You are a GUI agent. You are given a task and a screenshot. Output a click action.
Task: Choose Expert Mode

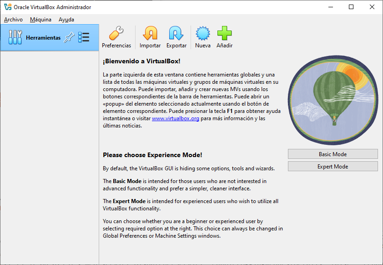(x=333, y=166)
